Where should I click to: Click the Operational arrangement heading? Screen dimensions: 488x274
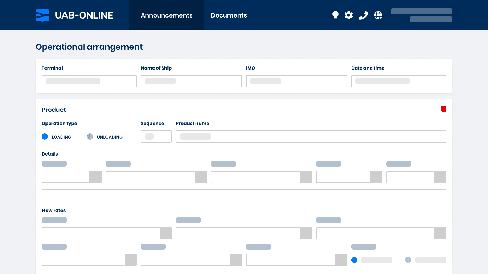tap(89, 47)
